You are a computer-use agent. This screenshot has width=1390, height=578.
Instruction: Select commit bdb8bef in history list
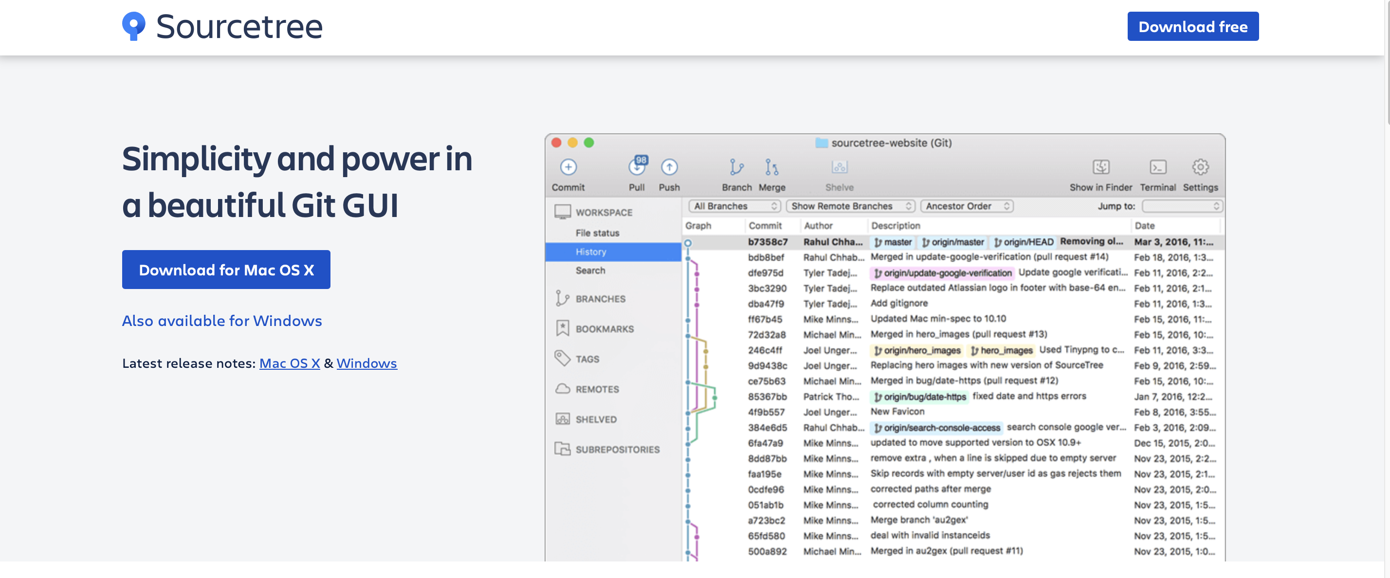(x=953, y=258)
